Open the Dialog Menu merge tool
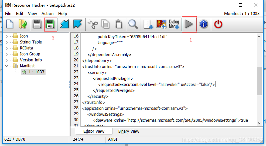 tap(174, 24)
